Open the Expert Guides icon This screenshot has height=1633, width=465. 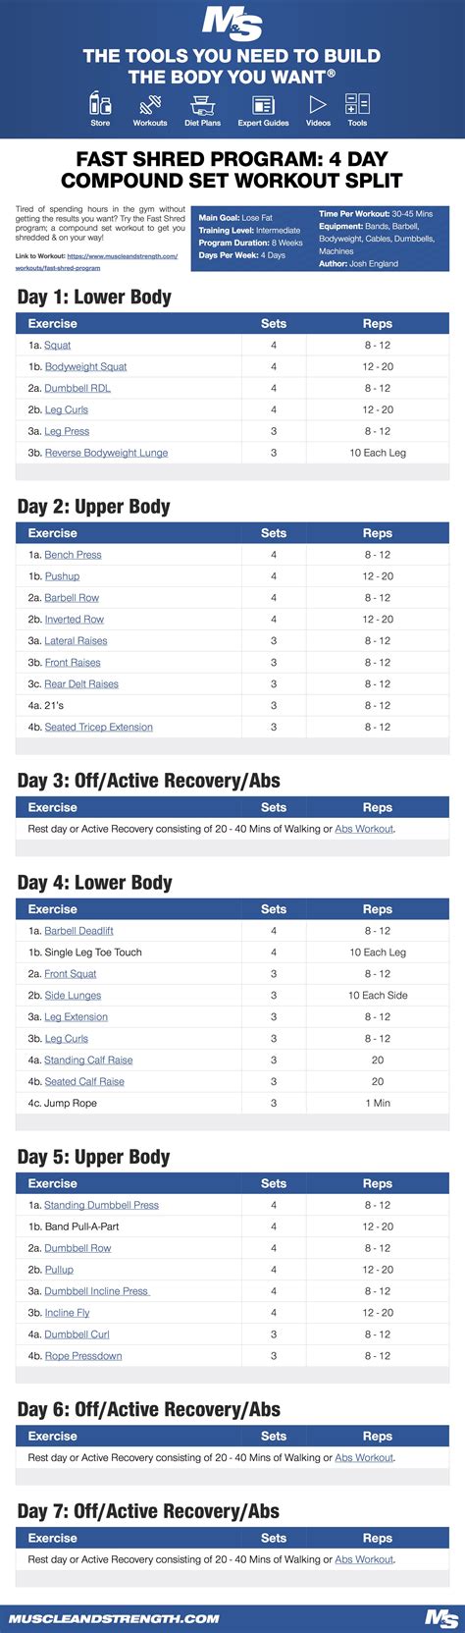click(x=263, y=104)
